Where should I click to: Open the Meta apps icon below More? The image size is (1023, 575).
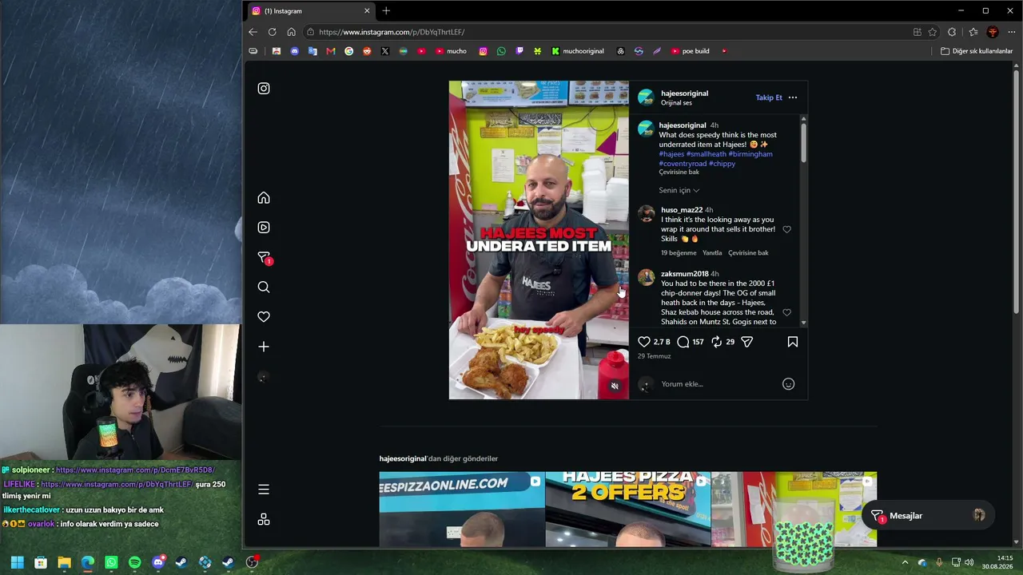point(264,520)
